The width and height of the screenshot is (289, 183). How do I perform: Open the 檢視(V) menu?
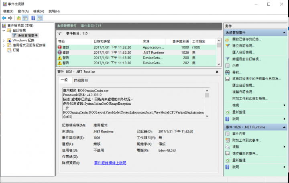(x=39, y=11)
